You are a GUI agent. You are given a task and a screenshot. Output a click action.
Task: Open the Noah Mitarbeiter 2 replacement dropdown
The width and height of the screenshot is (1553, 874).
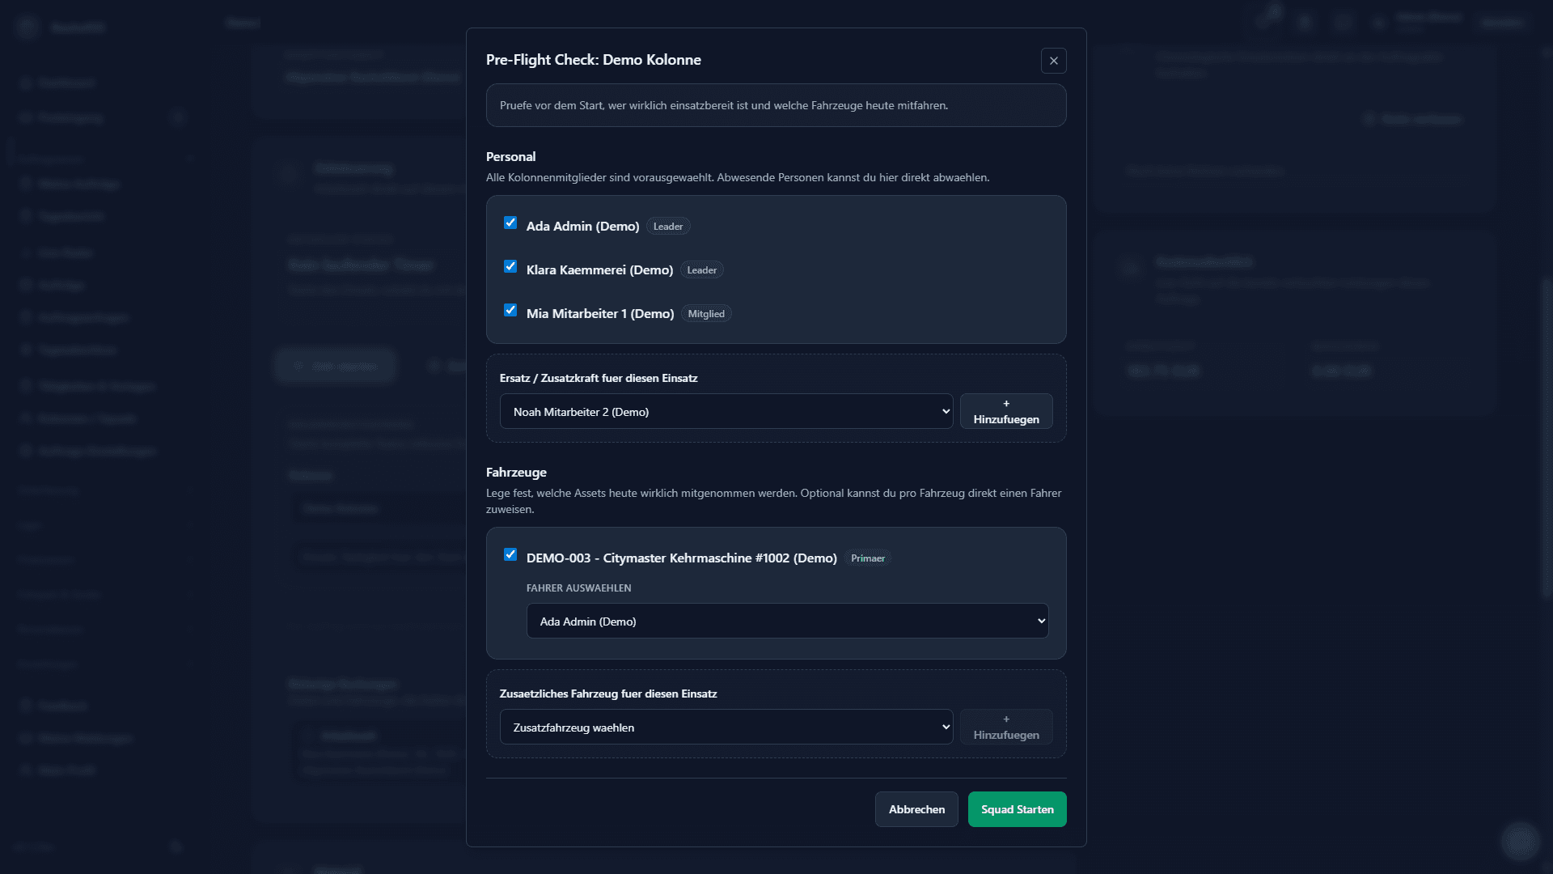[x=726, y=412]
